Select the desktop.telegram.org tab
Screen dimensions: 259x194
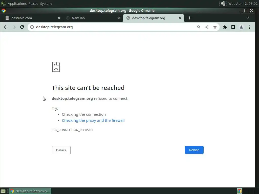click(x=153, y=18)
